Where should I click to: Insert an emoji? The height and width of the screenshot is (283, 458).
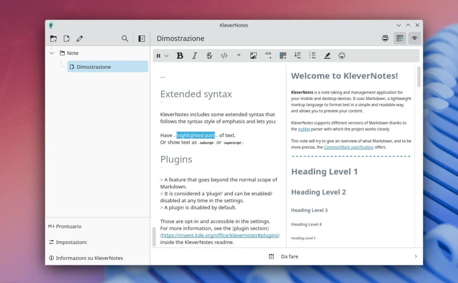click(342, 55)
